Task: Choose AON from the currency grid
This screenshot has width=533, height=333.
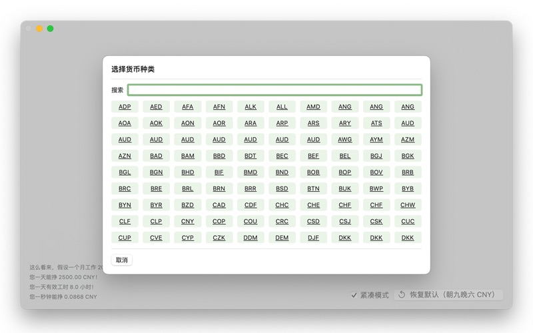Action: [x=188, y=123]
